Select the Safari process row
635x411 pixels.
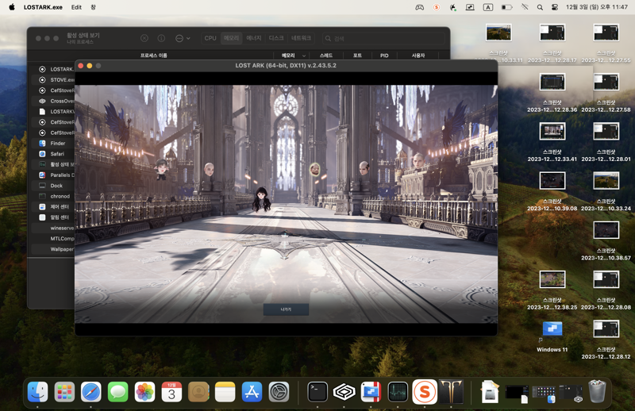coord(53,154)
